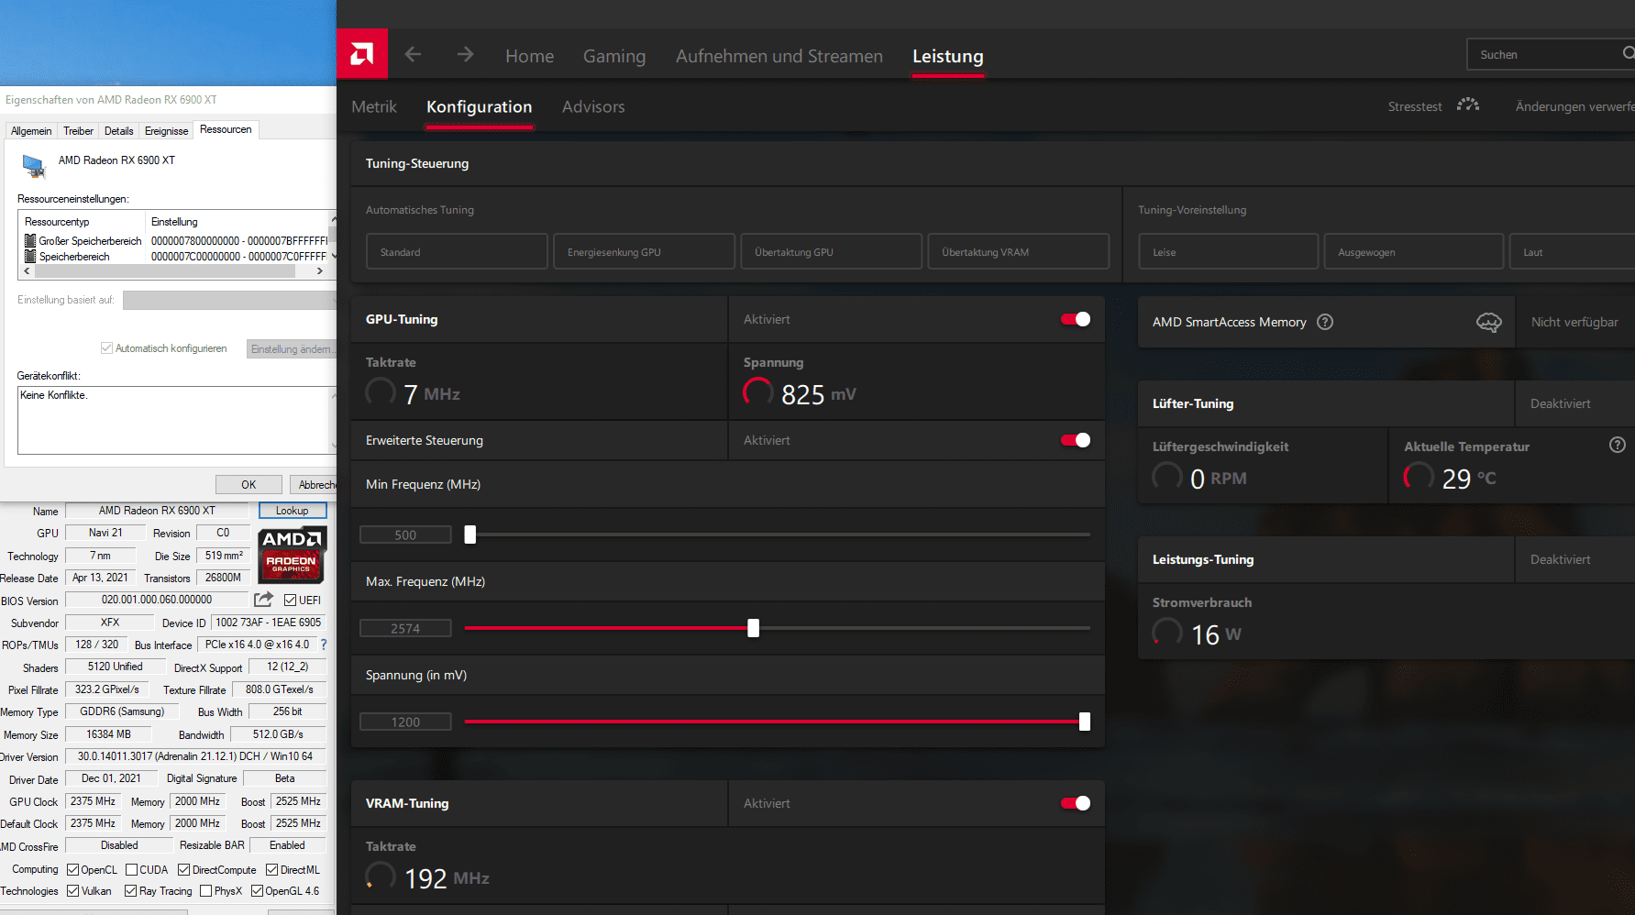The image size is (1635, 915).
Task: Switch to Treiber tab in properties dialog
Action: (x=78, y=131)
